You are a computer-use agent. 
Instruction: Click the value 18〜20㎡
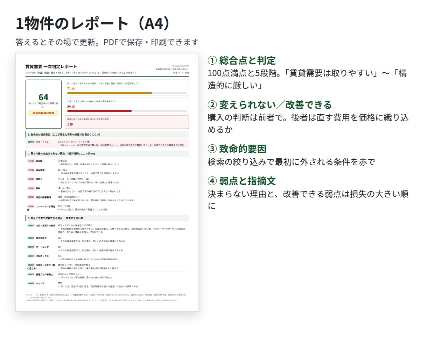pos(63,170)
